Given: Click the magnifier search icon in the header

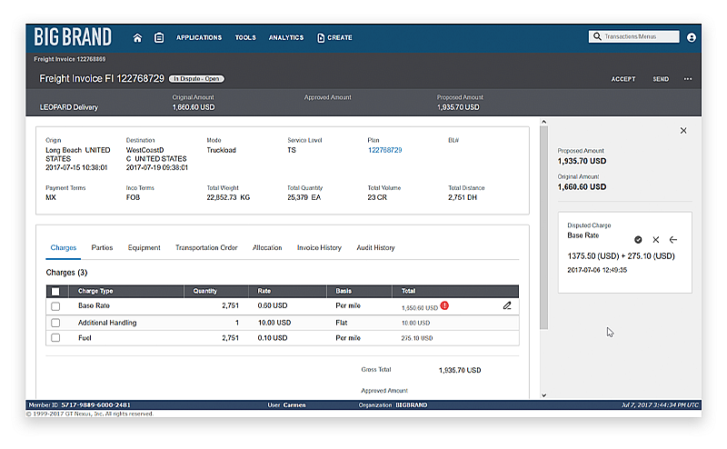Looking at the screenshot, I should (597, 36).
